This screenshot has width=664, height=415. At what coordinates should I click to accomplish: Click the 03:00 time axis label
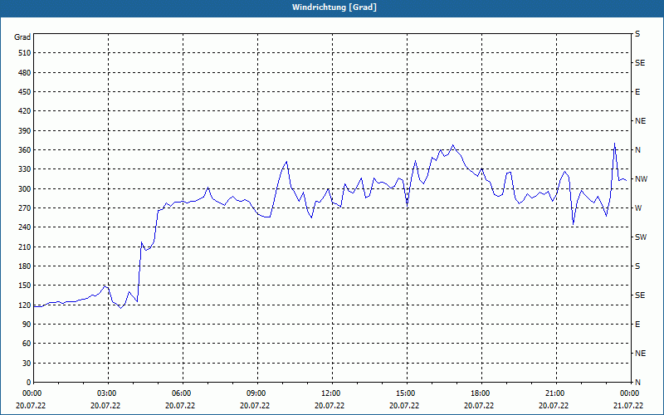tap(107, 393)
